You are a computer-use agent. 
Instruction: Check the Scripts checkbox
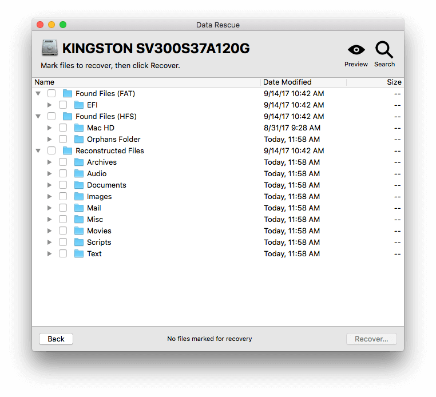coord(63,242)
